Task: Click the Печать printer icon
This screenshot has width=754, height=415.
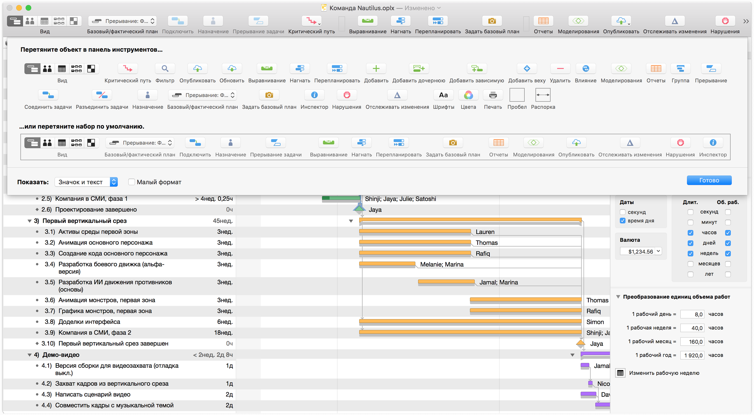Action: point(493,95)
